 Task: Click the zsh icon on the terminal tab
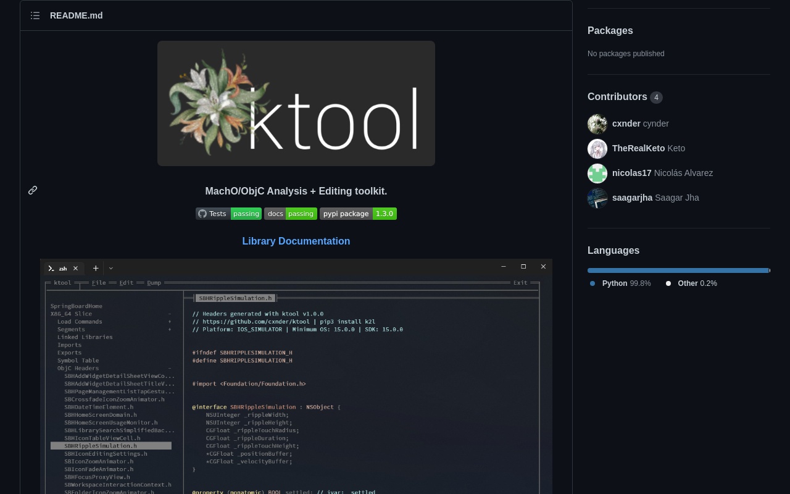(x=52, y=268)
